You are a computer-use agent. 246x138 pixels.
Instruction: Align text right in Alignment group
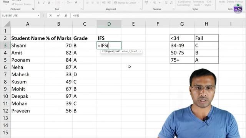(x=98, y=3)
